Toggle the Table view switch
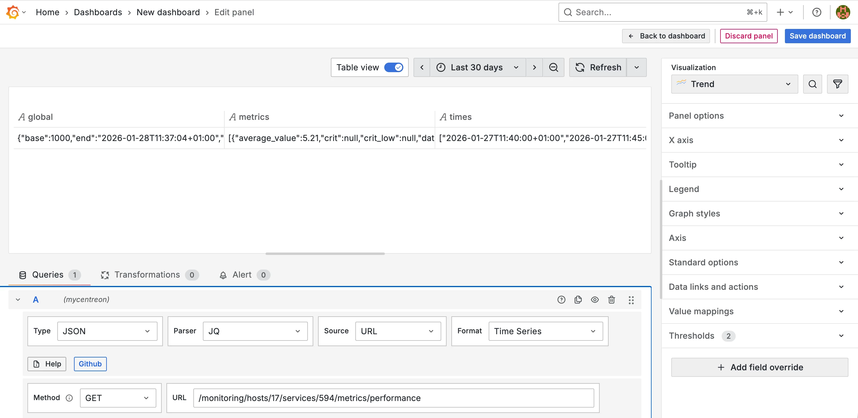Image resolution: width=858 pixels, height=418 pixels. [x=393, y=68]
